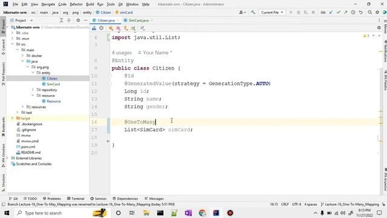Toggle the Pull Requests tool window
This screenshot has height=218, width=387.
[3, 73]
